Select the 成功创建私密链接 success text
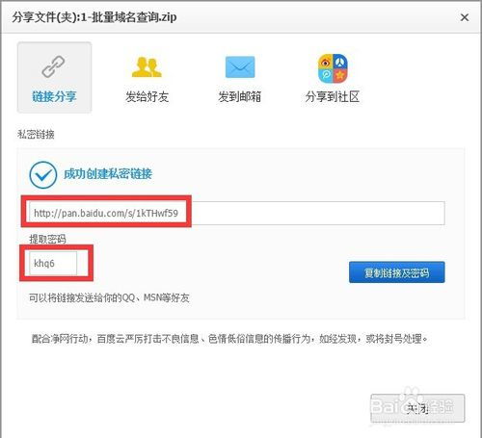The height and width of the screenshot is (438, 482). 108,174
